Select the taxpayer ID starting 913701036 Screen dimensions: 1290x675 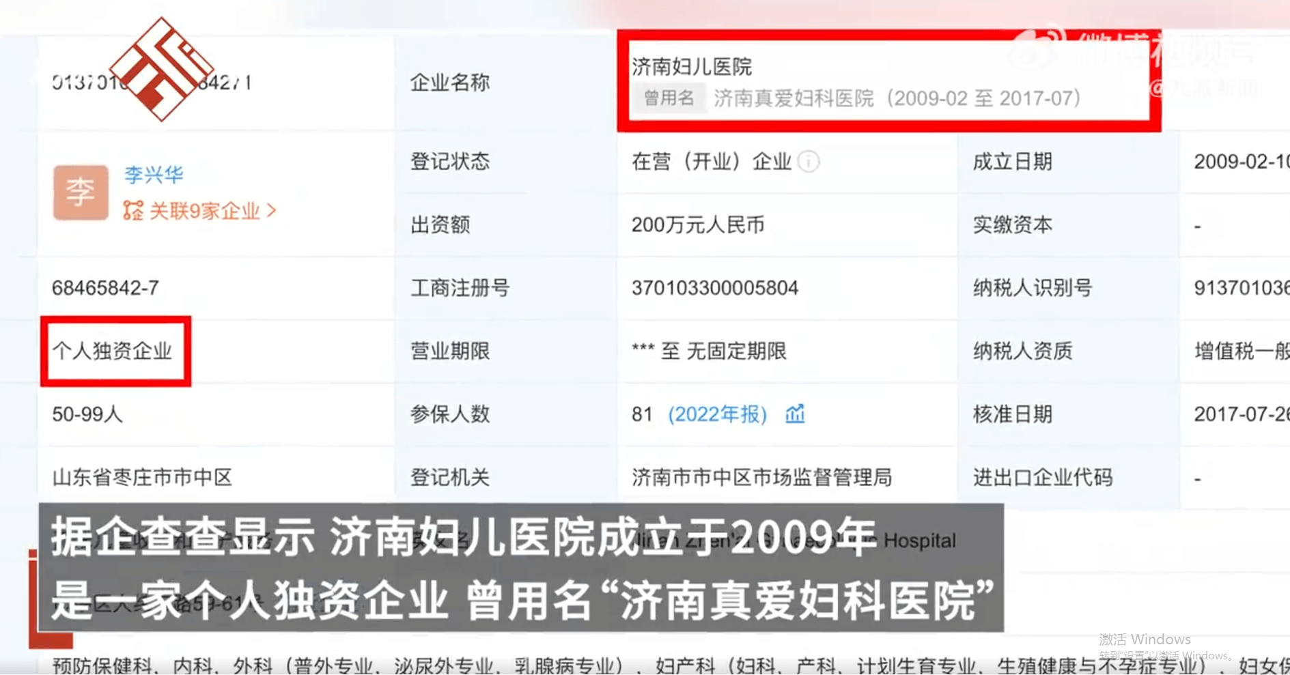tap(1242, 287)
